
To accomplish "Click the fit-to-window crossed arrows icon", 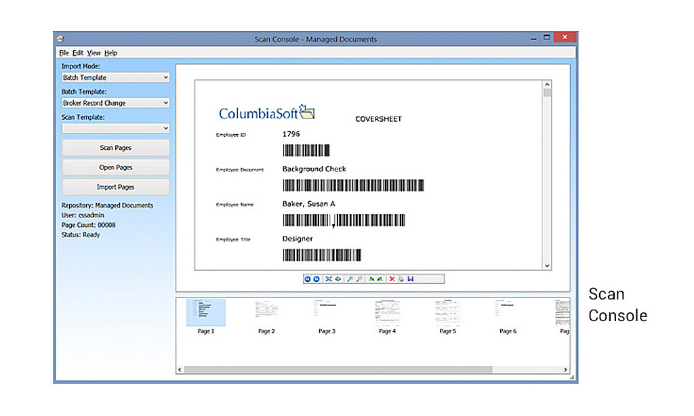I will coord(329,279).
